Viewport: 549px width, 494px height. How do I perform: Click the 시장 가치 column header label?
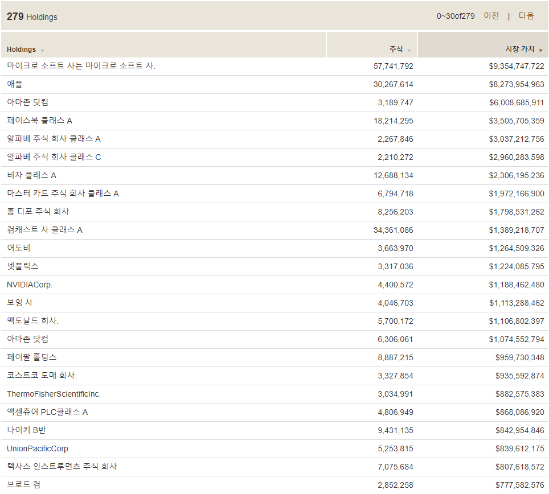pyautogui.click(x=520, y=50)
